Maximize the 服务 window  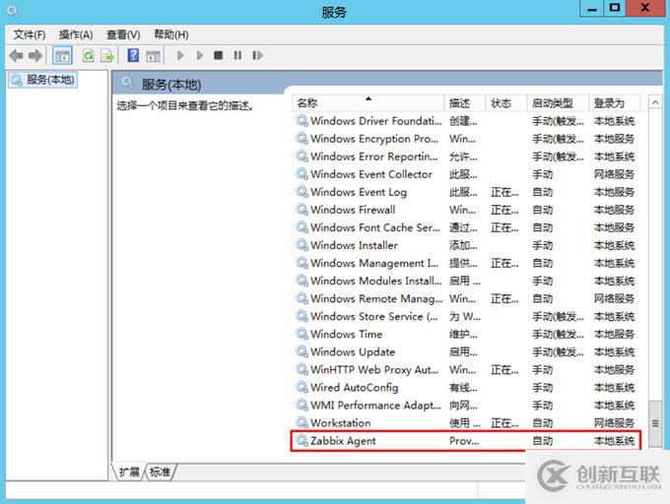tap(615, 9)
